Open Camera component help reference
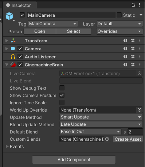 click(x=125, y=48)
